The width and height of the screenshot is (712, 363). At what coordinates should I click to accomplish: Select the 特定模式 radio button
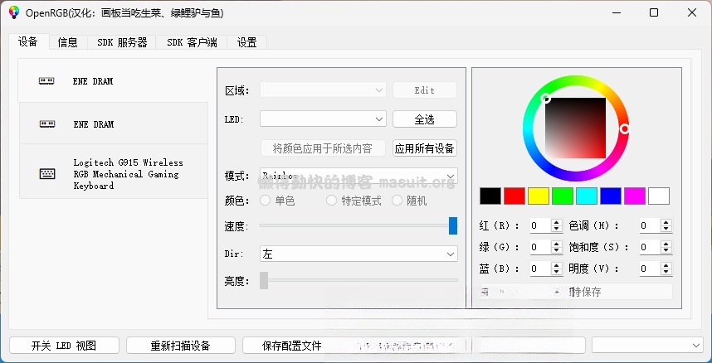click(331, 201)
